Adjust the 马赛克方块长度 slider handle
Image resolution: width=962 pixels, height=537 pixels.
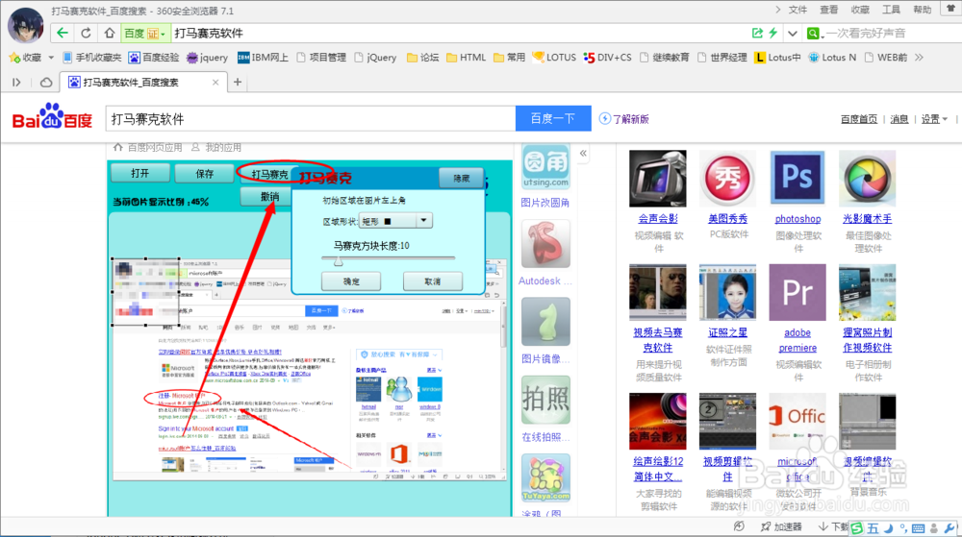[338, 261]
